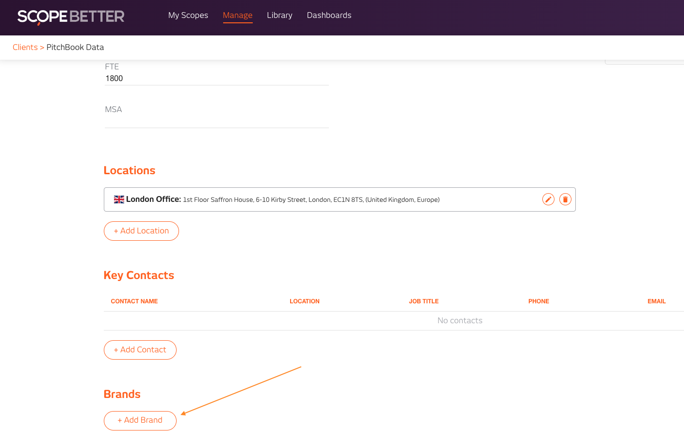Delete the London Office location
The height and width of the screenshot is (447, 684).
click(x=565, y=199)
